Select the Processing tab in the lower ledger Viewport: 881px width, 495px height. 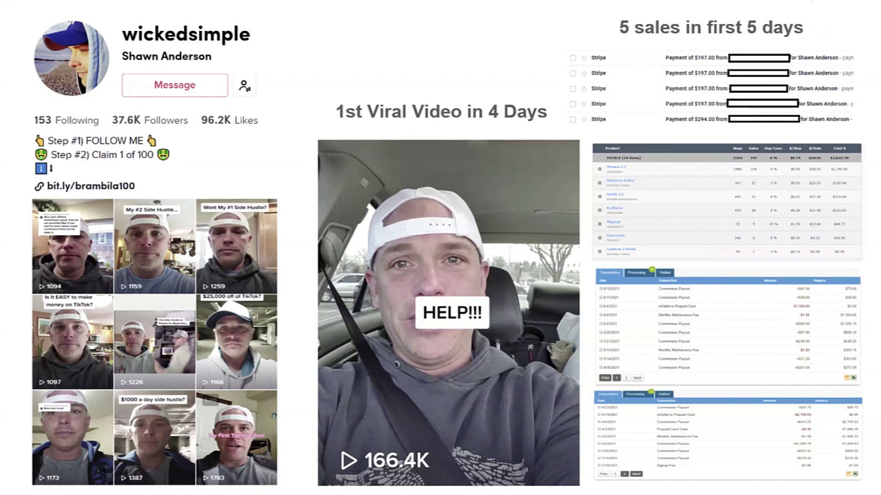[639, 394]
